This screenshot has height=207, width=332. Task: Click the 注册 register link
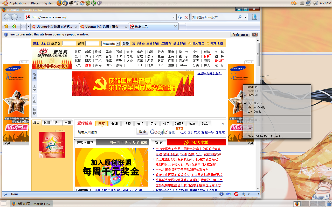pos(36,43)
